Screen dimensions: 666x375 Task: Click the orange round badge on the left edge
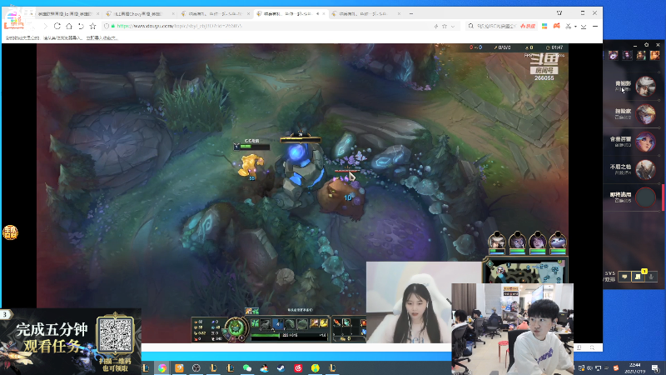(x=10, y=232)
